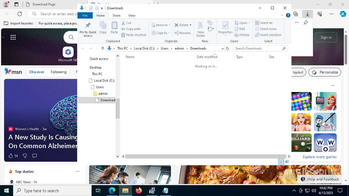The width and height of the screenshot is (349, 196).
Task: Click the Rename ribbon button
Action: (x=182, y=33)
